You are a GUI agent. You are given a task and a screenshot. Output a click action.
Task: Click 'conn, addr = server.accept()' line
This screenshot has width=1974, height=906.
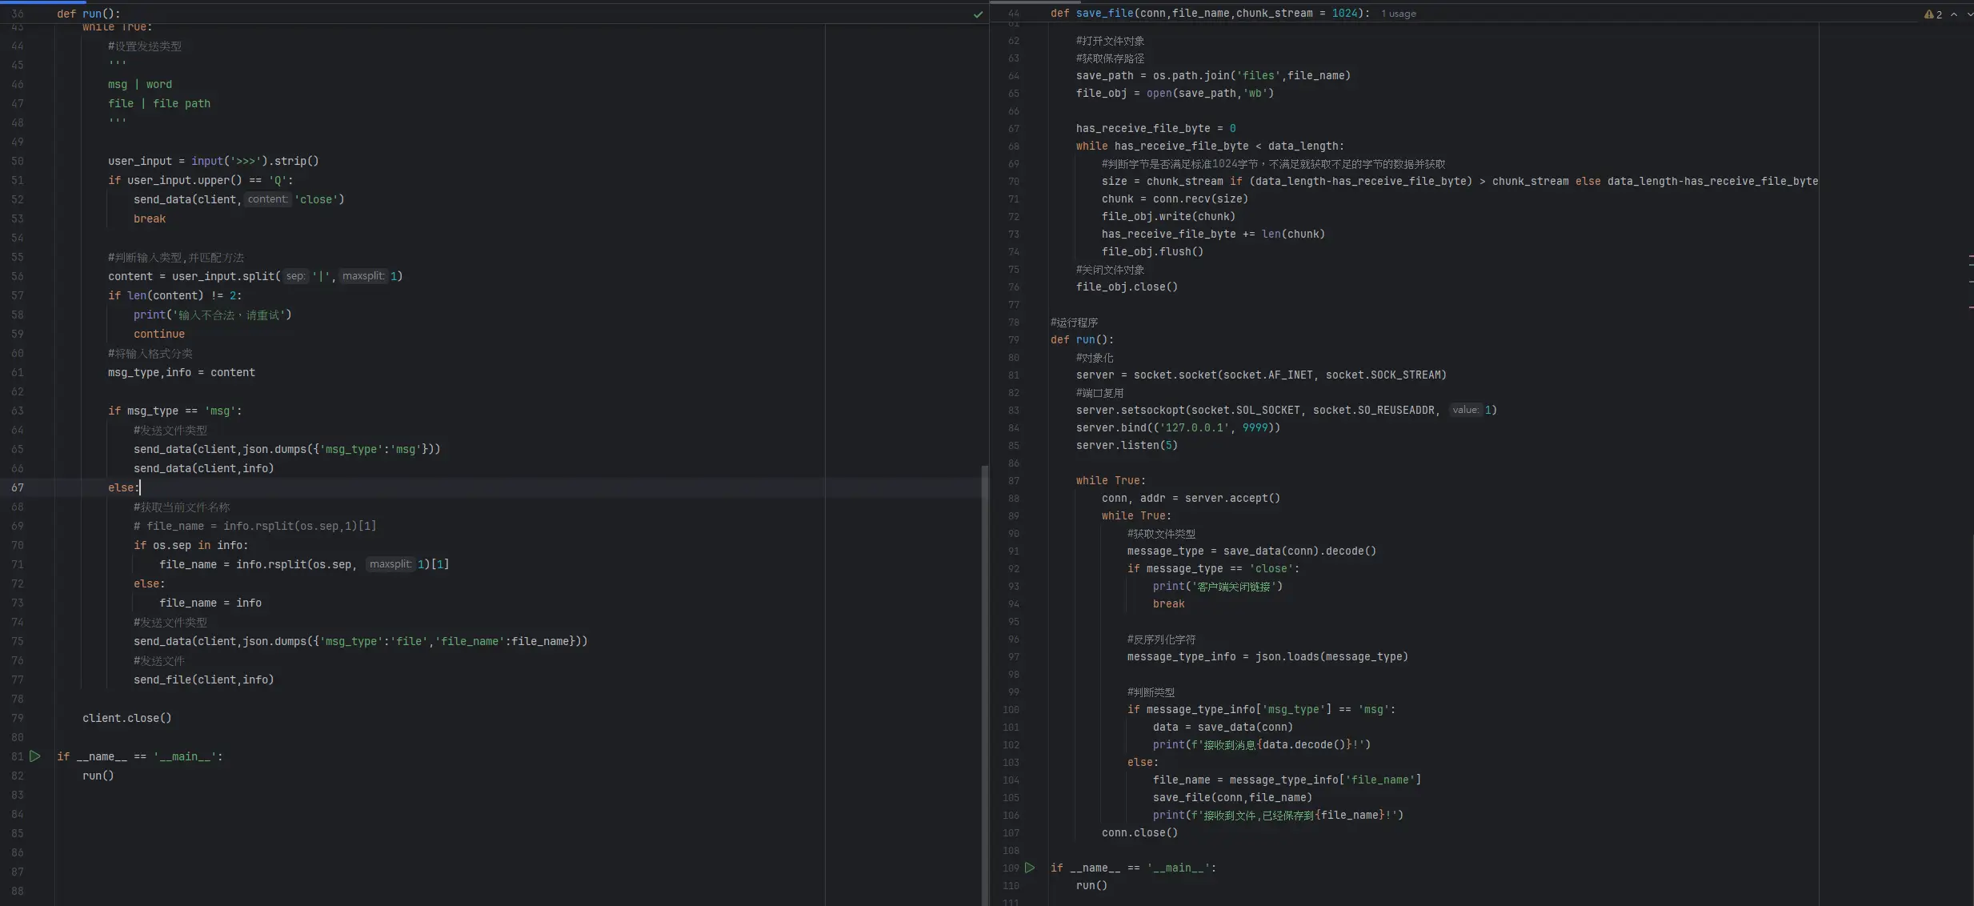point(1191,498)
